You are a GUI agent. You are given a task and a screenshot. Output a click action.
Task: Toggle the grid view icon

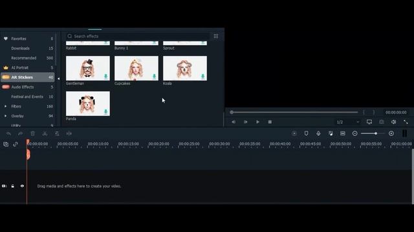tap(216, 36)
